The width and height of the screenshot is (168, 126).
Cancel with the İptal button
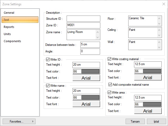pyautogui.click(x=156, y=122)
